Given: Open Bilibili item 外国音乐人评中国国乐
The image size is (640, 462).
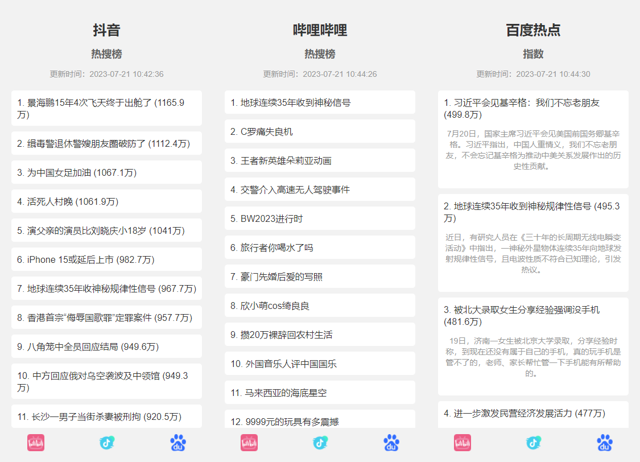Looking at the screenshot, I should click(x=320, y=363).
